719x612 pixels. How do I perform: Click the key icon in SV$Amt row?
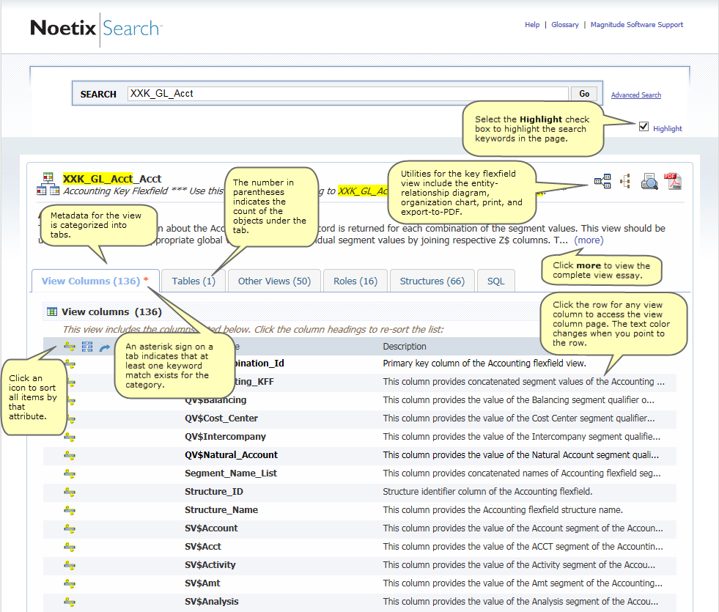point(70,583)
